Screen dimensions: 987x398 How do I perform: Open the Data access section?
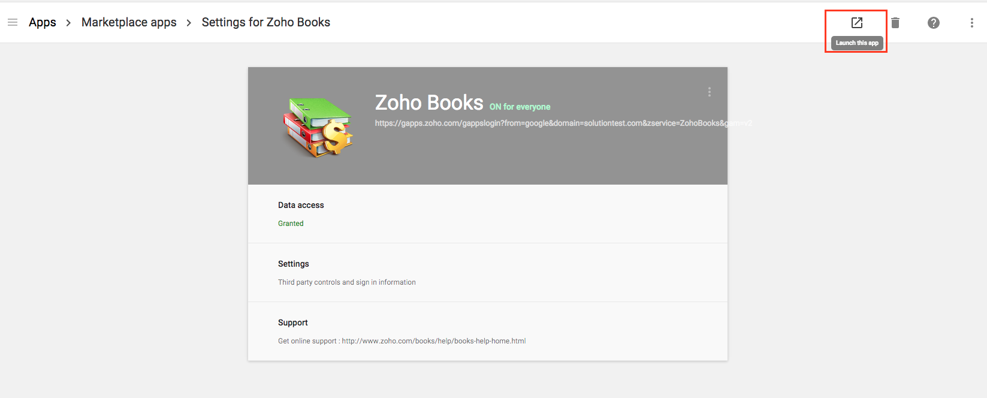tap(300, 205)
